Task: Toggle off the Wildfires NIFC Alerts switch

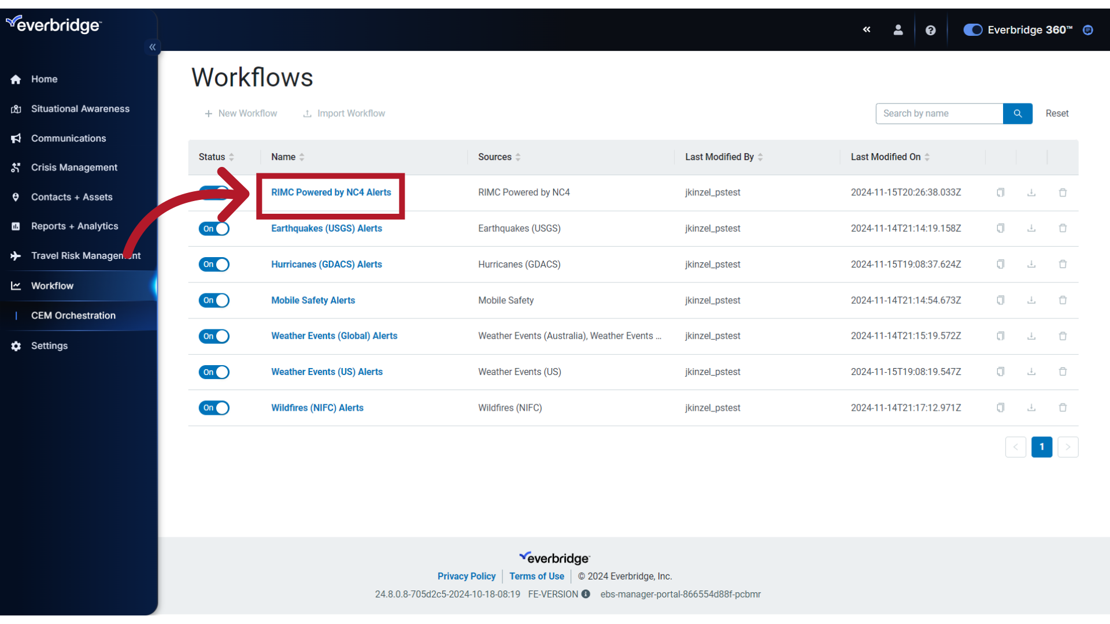Action: (214, 407)
